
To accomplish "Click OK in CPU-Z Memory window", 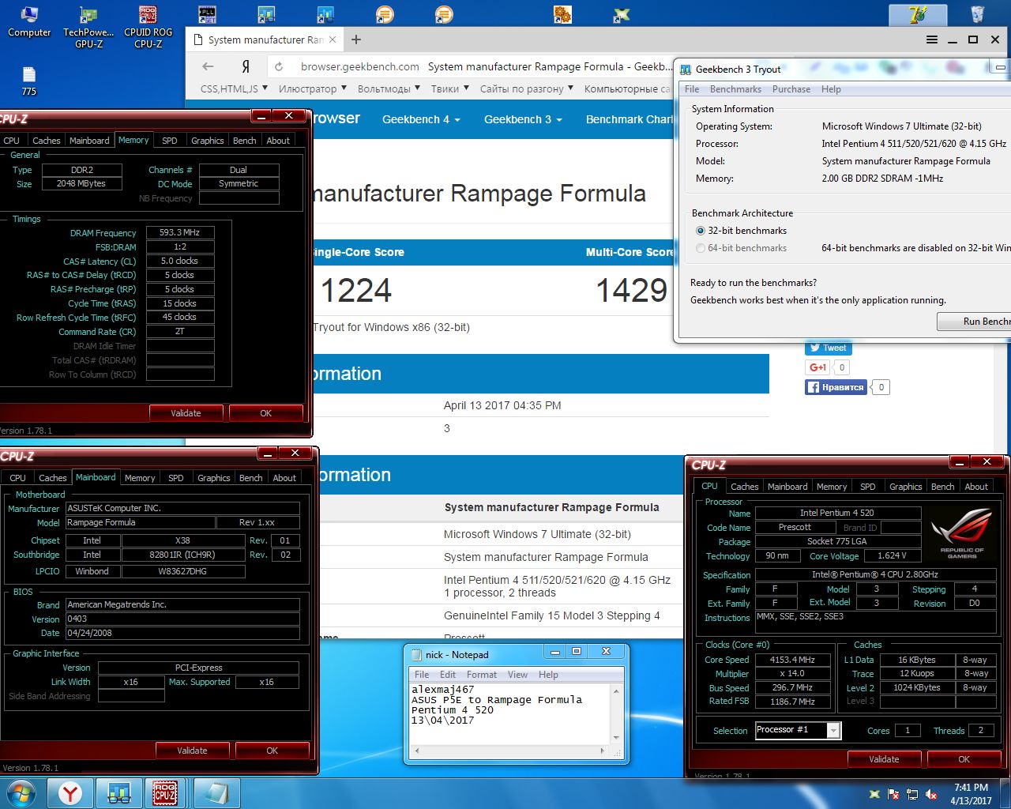I will coord(265,413).
